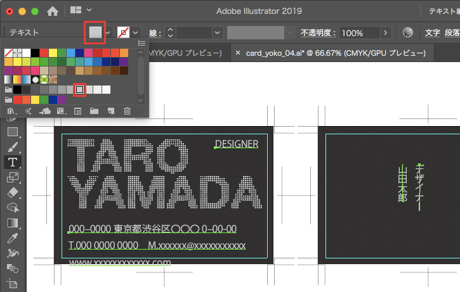Viewport: 460px width, 292px height.
Task: Open the 文字 character panel link
Action: tap(432, 32)
